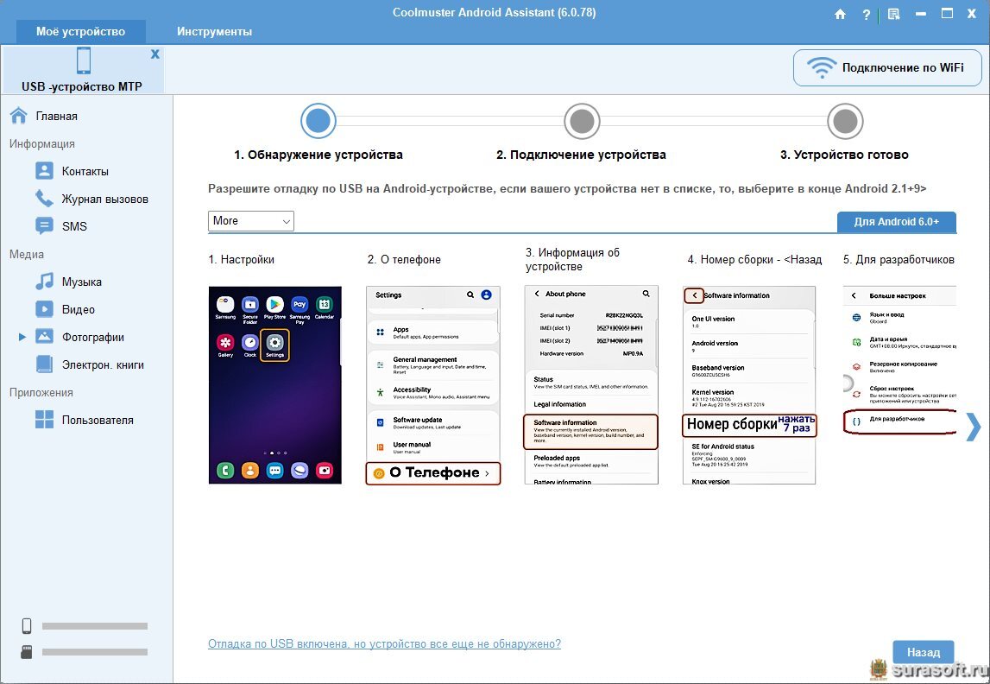Click the home icon in title bar

click(x=840, y=14)
